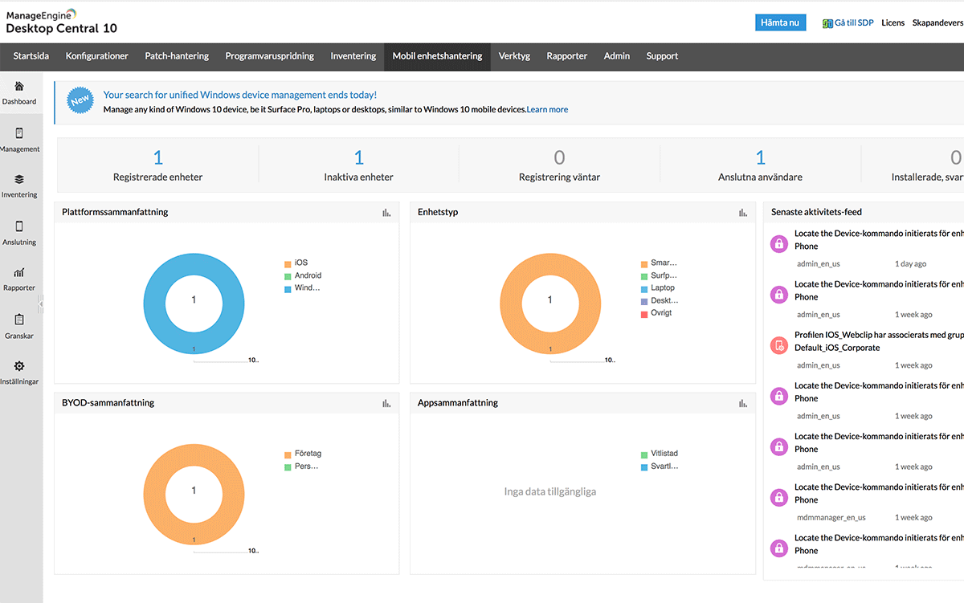Open the Licens link
This screenshot has height=603, width=964.
click(893, 23)
